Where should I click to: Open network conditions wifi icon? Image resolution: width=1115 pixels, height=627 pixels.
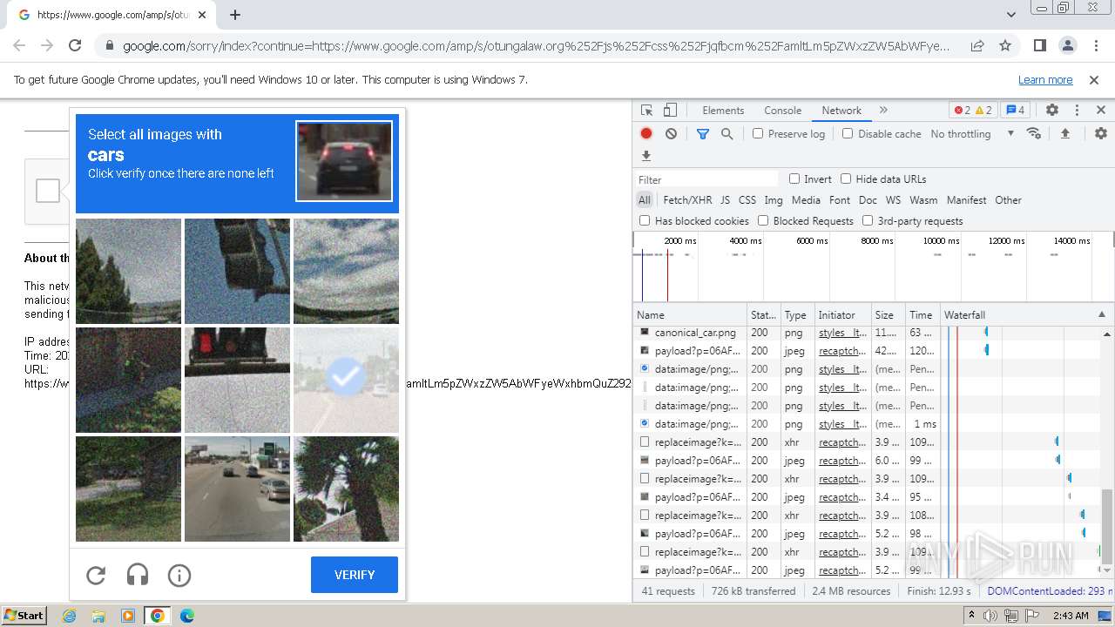[x=1034, y=133]
